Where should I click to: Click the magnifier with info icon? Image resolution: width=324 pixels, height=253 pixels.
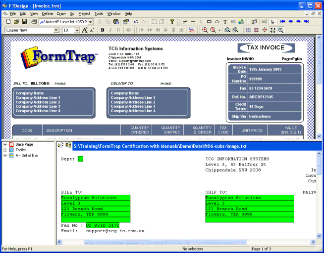click(x=280, y=30)
